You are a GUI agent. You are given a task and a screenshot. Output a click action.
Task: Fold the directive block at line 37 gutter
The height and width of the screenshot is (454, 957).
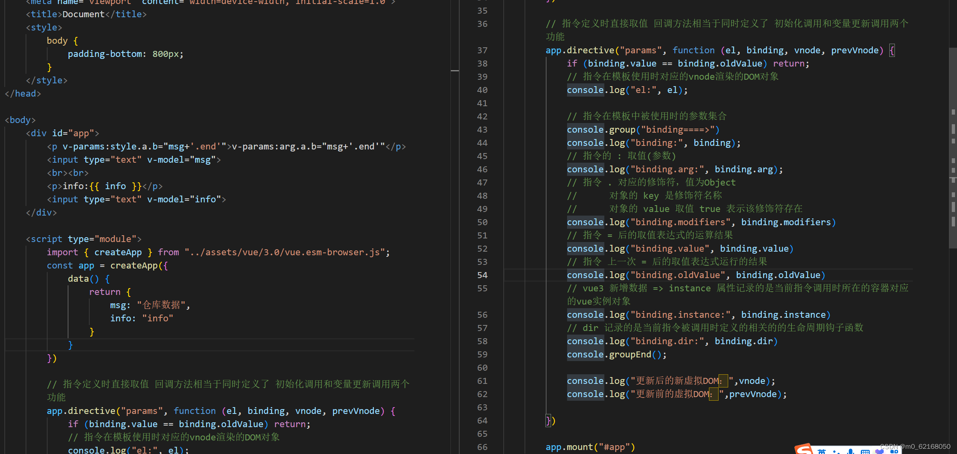[497, 50]
